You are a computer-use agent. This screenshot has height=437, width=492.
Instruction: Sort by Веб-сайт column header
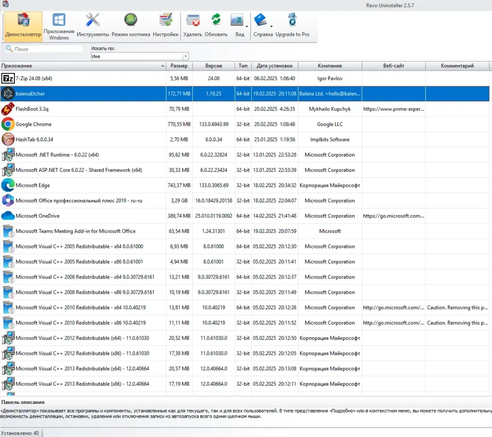(394, 66)
